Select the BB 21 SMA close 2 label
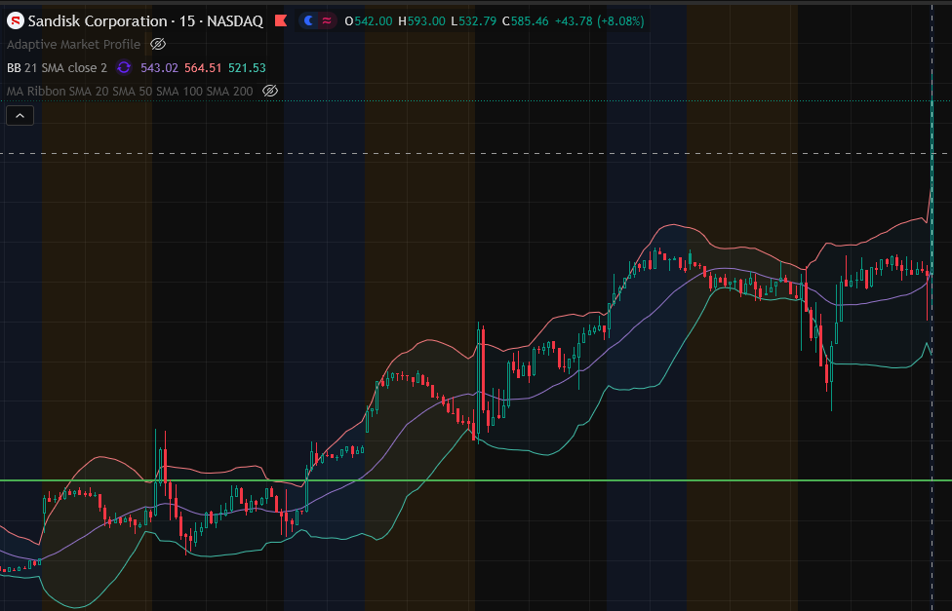Screen dimensions: 952x611 [58, 68]
